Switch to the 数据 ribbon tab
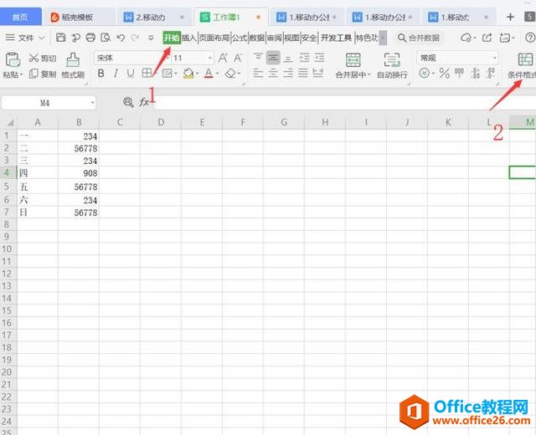The height and width of the screenshot is (435, 536). click(x=257, y=38)
